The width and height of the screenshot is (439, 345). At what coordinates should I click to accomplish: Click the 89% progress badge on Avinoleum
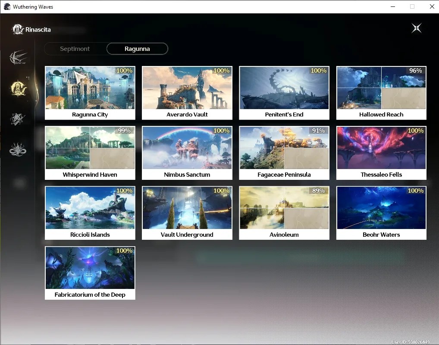click(318, 191)
